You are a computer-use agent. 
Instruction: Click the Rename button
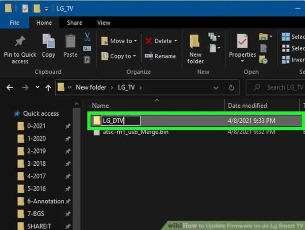(x=160, y=56)
